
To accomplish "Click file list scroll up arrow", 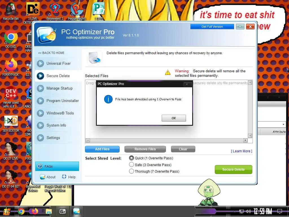I will [x=250, y=83].
